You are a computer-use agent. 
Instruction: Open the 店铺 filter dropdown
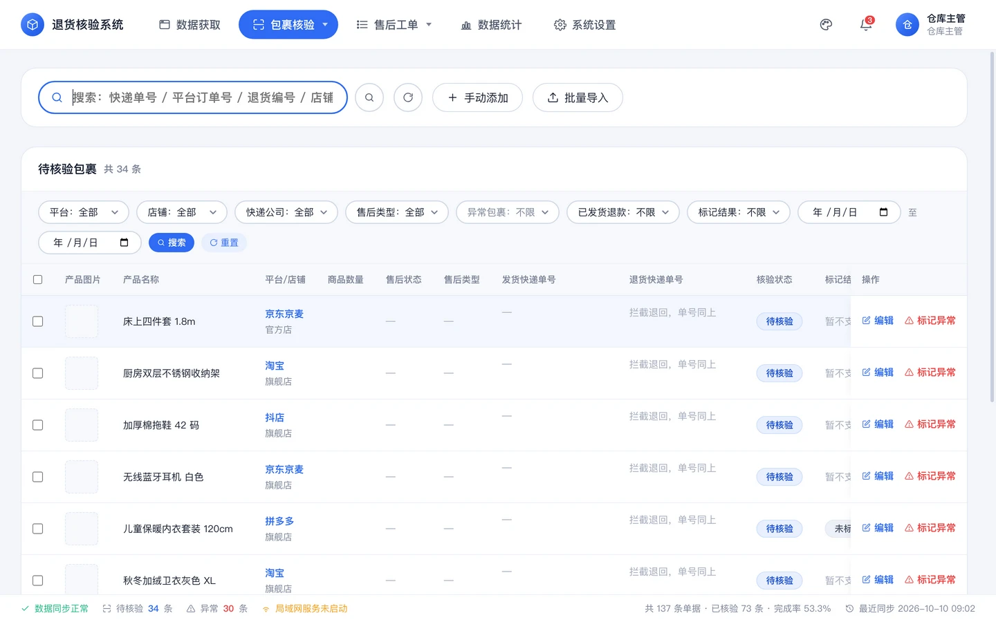(x=182, y=212)
